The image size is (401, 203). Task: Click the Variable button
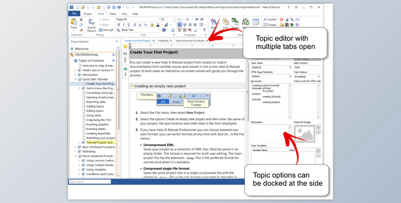(x=270, y=19)
